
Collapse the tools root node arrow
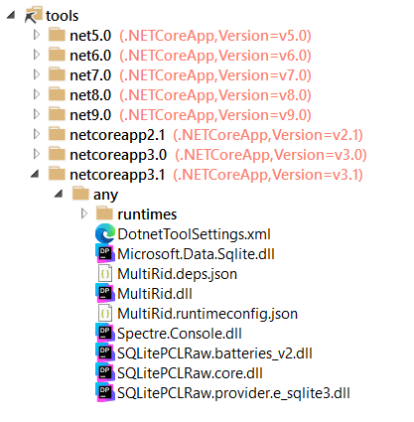[12, 15]
